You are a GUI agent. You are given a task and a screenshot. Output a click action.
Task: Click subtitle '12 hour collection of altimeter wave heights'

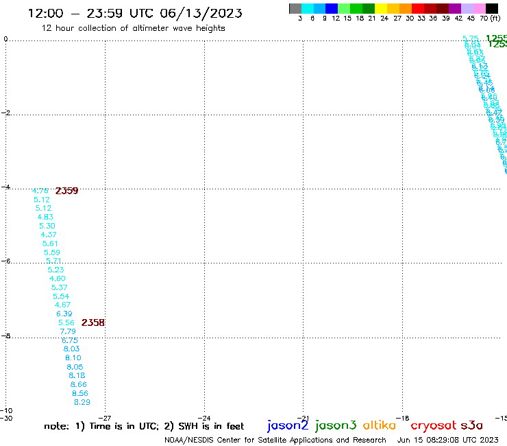tap(133, 28)
